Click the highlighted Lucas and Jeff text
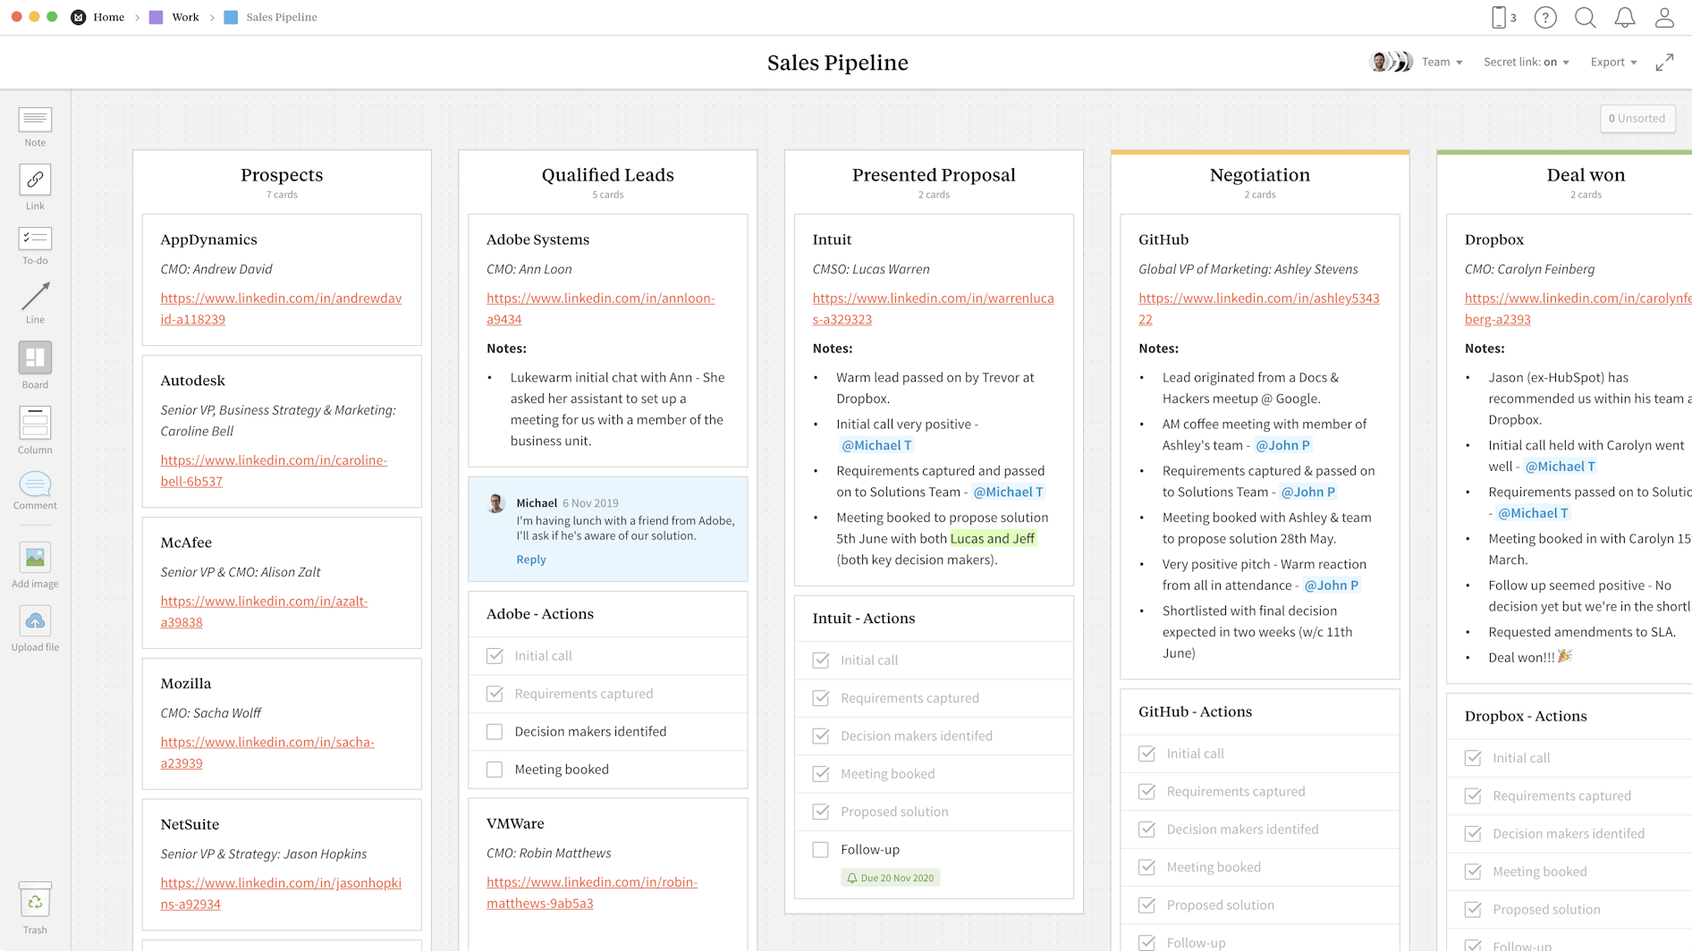1692x951 pixels. tap(993, 538)
